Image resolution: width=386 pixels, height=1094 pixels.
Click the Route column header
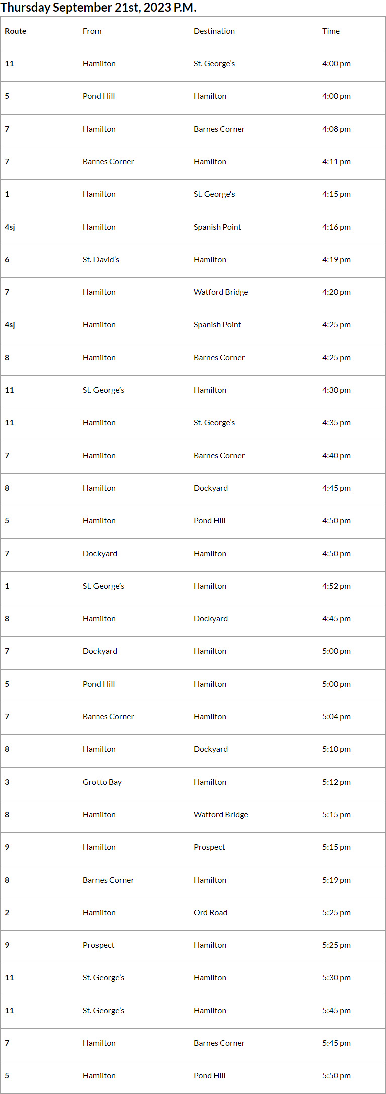16,31
